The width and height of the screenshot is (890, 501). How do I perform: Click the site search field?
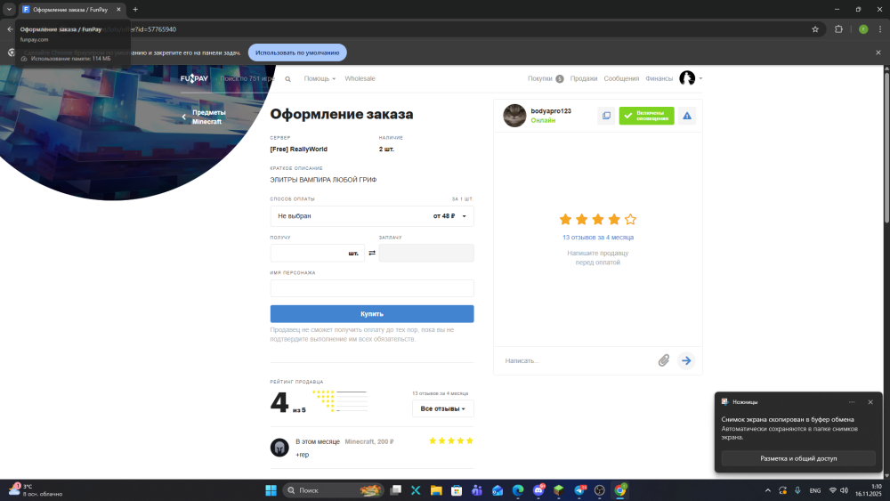point(248,78)
